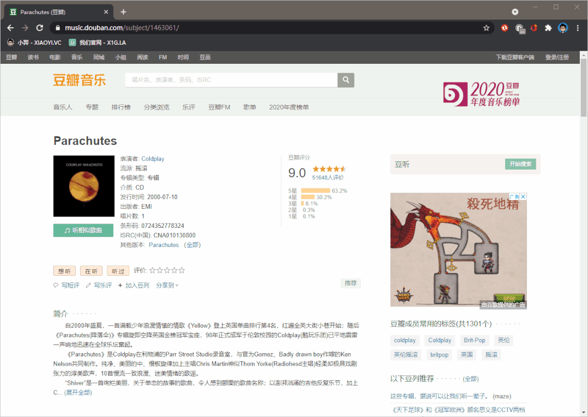Click the address bar URL
Viewport: 588px width, 417px height.
click(x=122, y=28)
